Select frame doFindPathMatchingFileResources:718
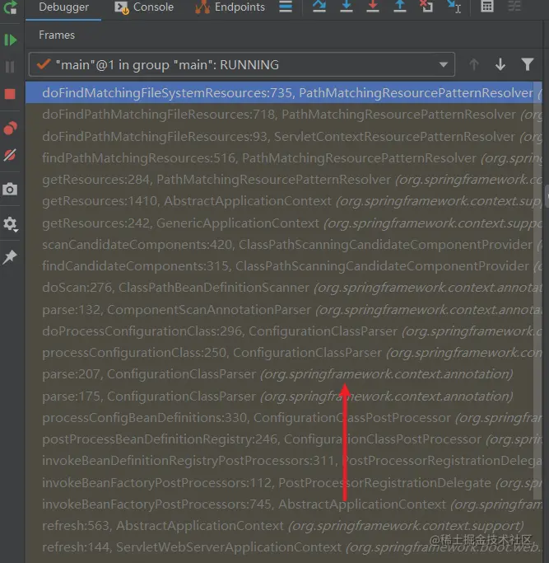549x563 pixels. pyautogui.click(x=283, y=115)
